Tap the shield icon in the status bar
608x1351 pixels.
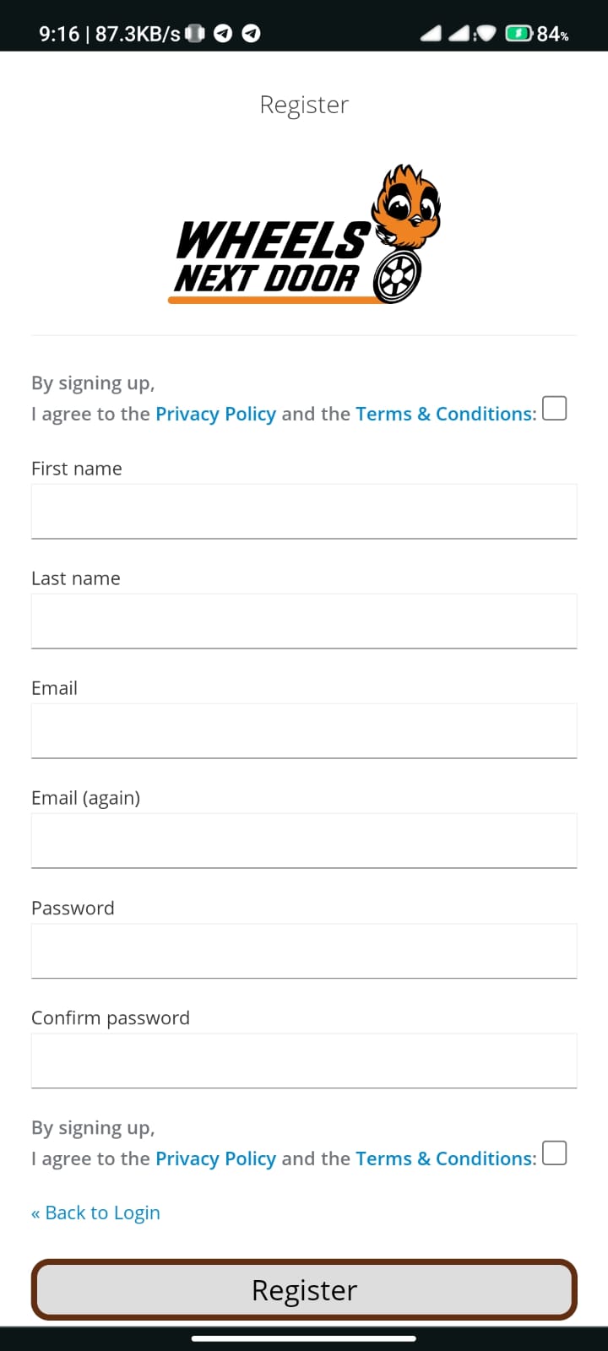(486, 32)
